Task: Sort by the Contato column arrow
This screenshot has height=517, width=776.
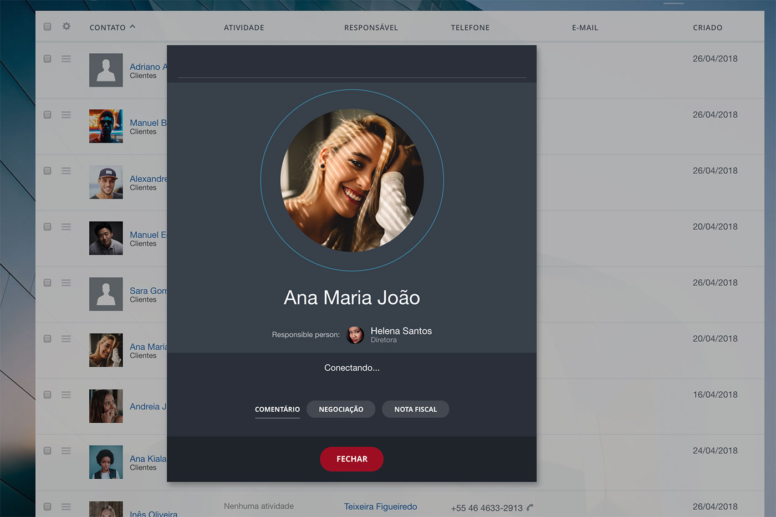Action: [x=132, y=27]
